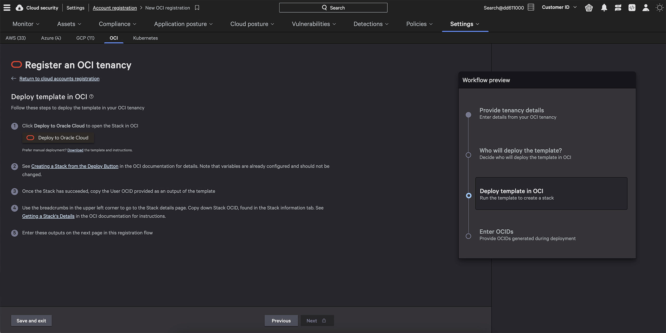
Task: Open the falcon AI assistant icon
Action: [x=589, y=8]
